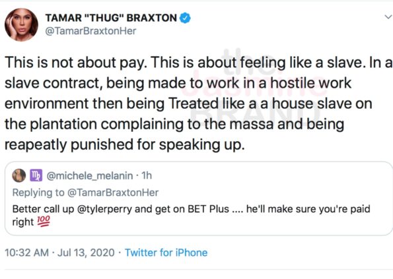Click the purple Virgo zodiac emoji

coord(36,175)
